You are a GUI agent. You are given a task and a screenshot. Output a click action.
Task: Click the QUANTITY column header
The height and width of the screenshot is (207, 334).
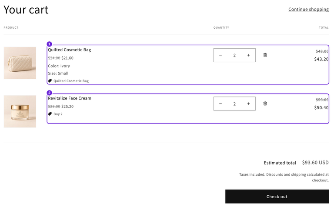[x=221, y=27]
